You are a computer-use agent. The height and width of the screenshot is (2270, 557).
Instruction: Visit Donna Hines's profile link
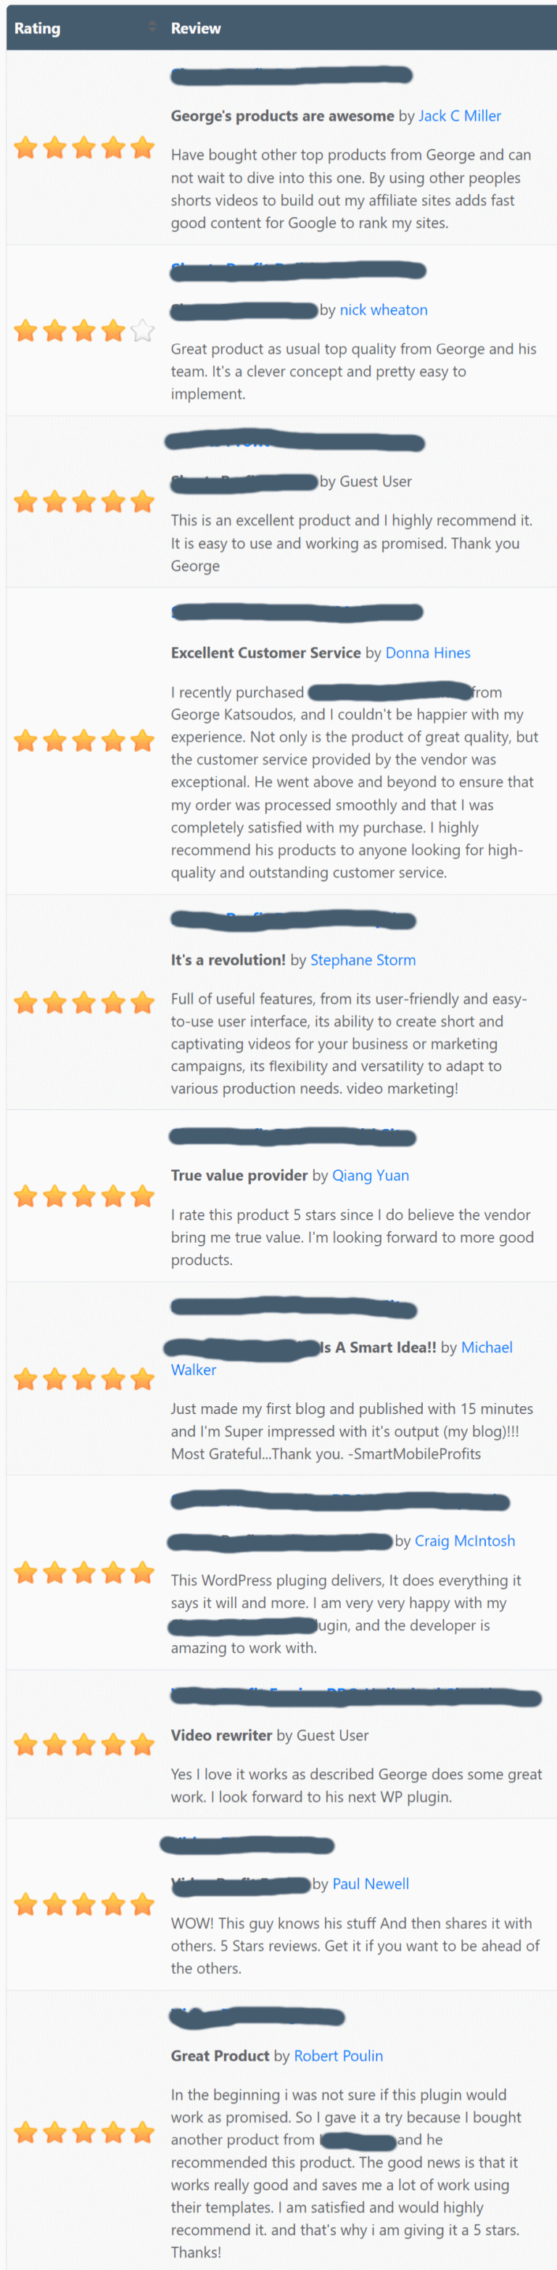(x=428, y=653)
